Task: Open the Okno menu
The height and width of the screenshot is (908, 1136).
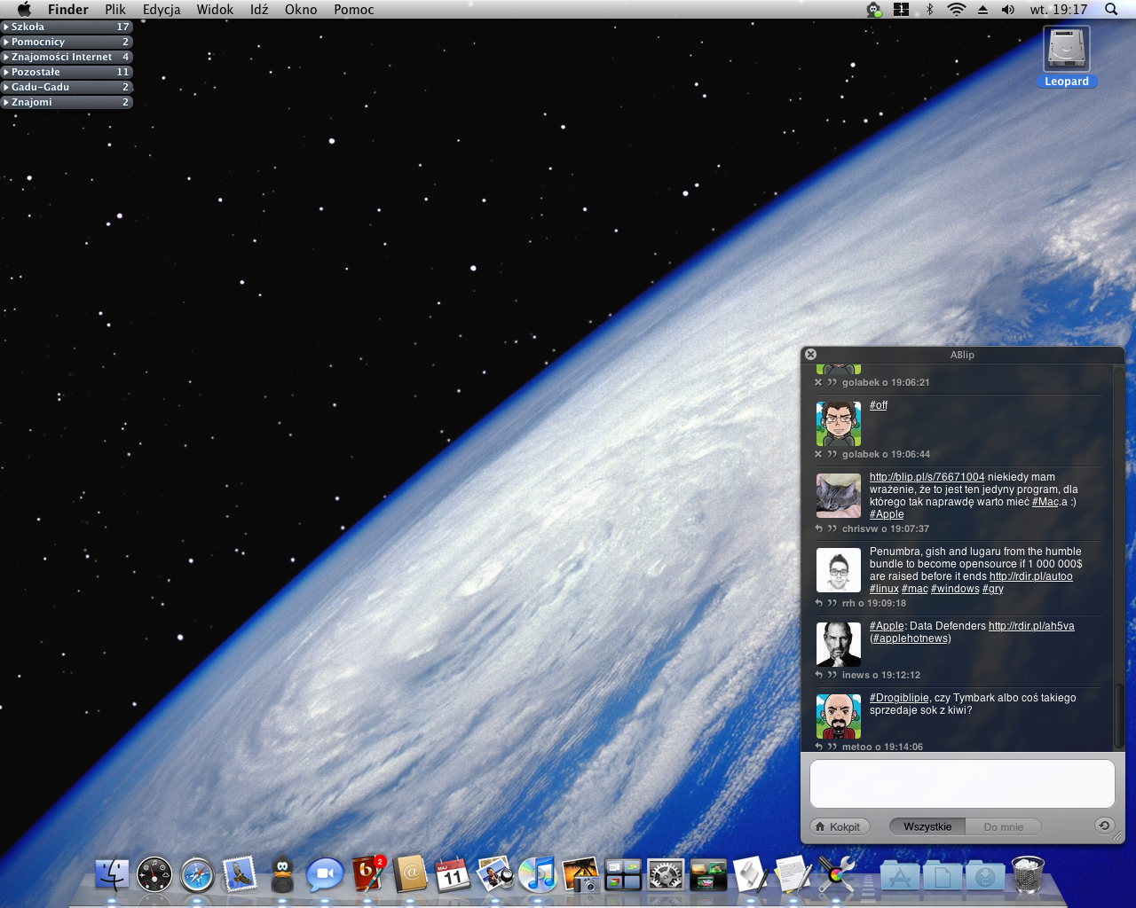Action: click(301, 10)
